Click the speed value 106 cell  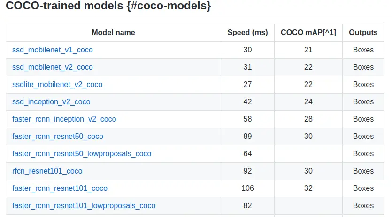[x=247, y=188]
